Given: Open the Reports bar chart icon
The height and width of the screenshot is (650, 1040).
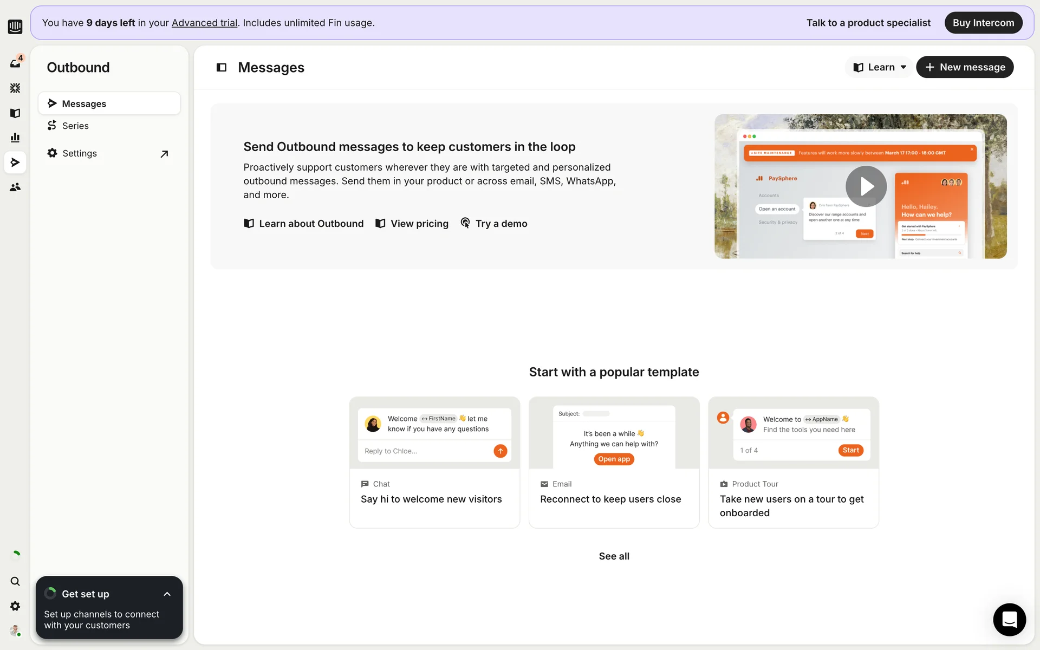Looking at the screenshot, I should point(15,138).
